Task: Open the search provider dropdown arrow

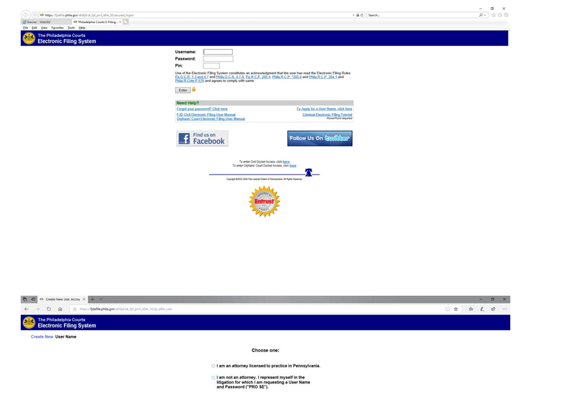Action: [484, 14]
